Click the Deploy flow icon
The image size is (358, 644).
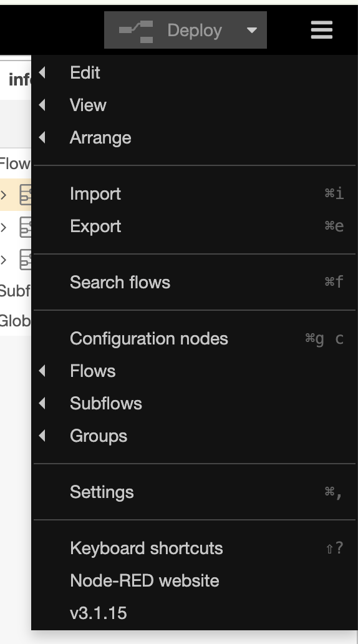click(x=136, y=31)
